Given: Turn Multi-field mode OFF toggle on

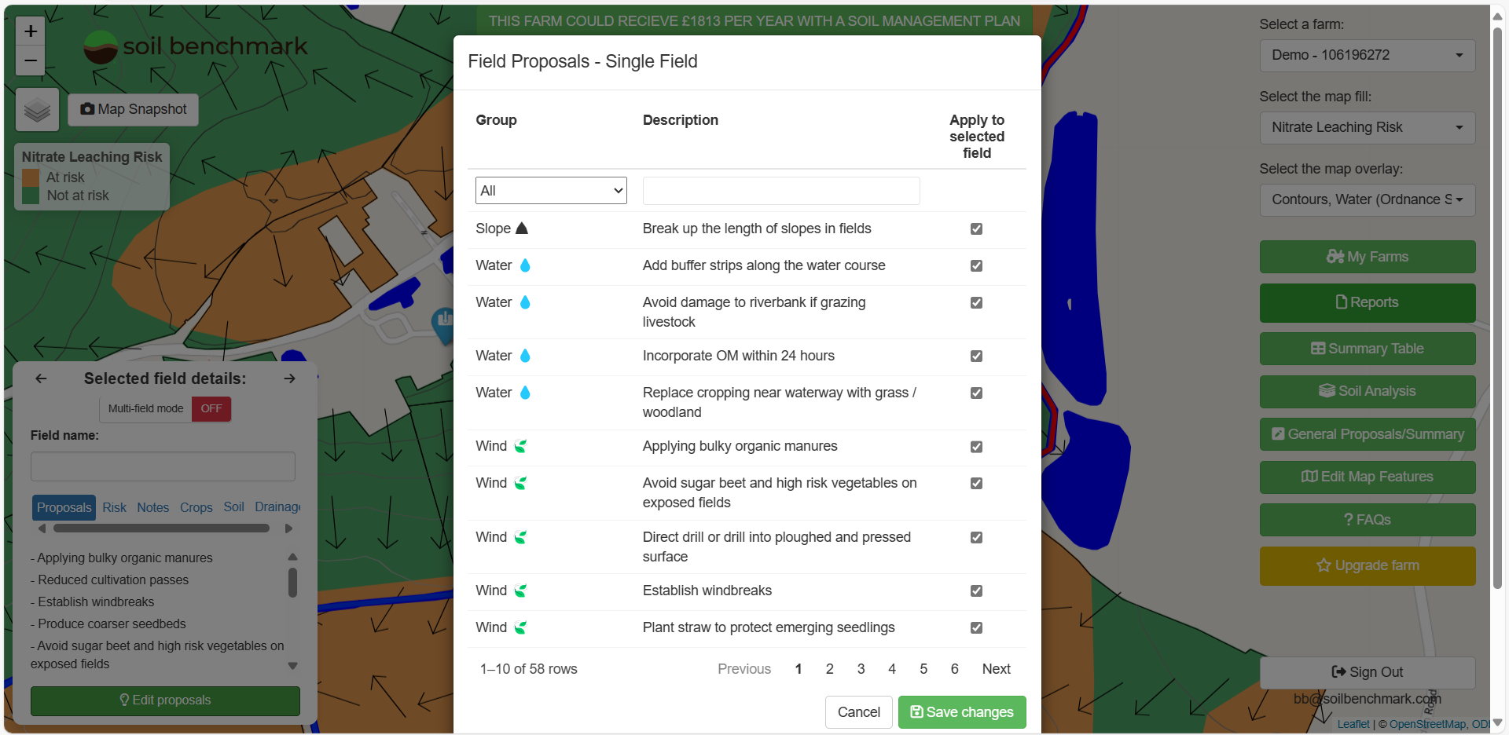Looking at the screenshot, I should pos(210,408).
